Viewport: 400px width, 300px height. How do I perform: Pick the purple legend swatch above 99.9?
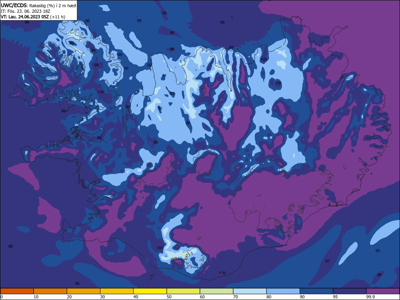[x=383, y=291]
